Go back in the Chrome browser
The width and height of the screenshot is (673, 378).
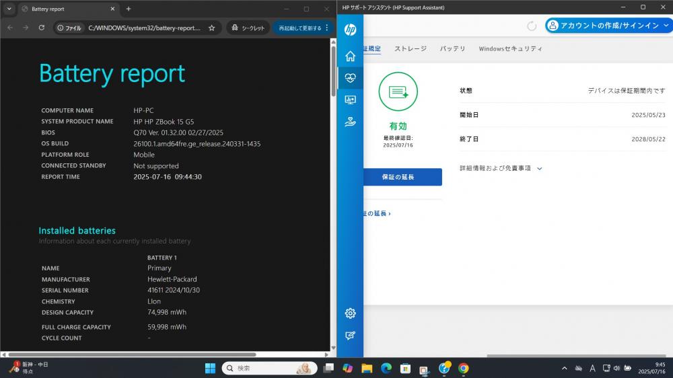tap(10, 28)
